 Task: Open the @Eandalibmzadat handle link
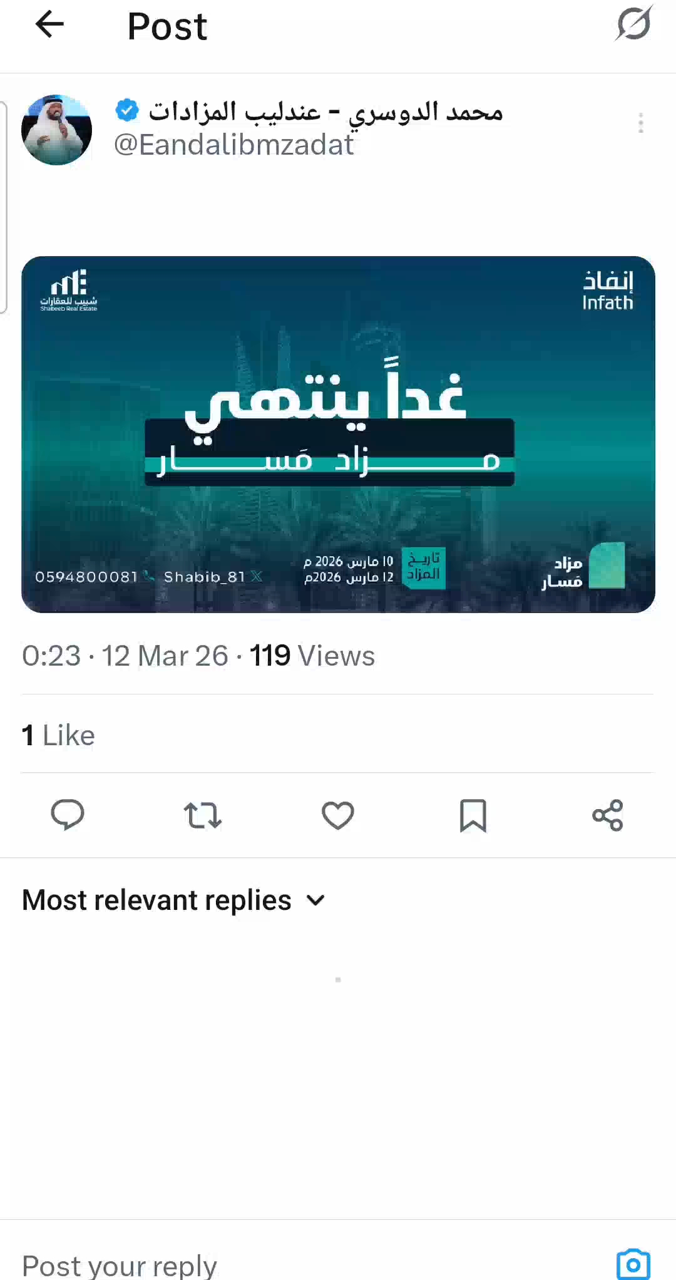click(234, 145)
